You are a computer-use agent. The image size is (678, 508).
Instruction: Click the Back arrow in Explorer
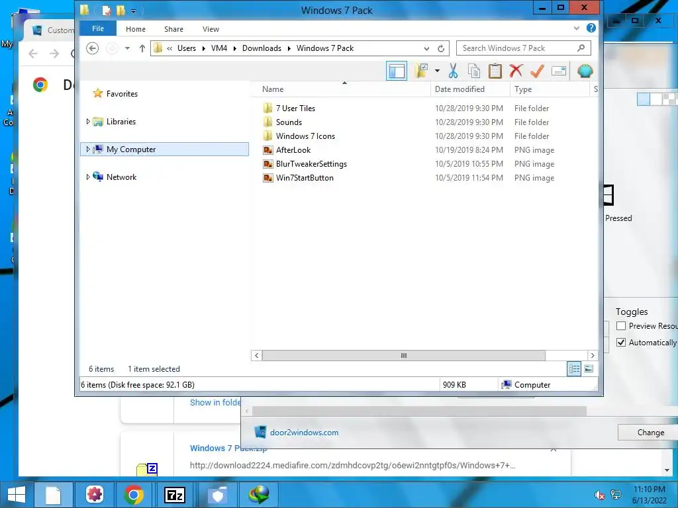[x=92, y=48]
